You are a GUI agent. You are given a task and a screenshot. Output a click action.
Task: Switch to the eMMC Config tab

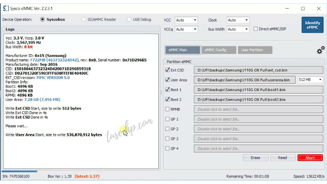coord(219,50)
